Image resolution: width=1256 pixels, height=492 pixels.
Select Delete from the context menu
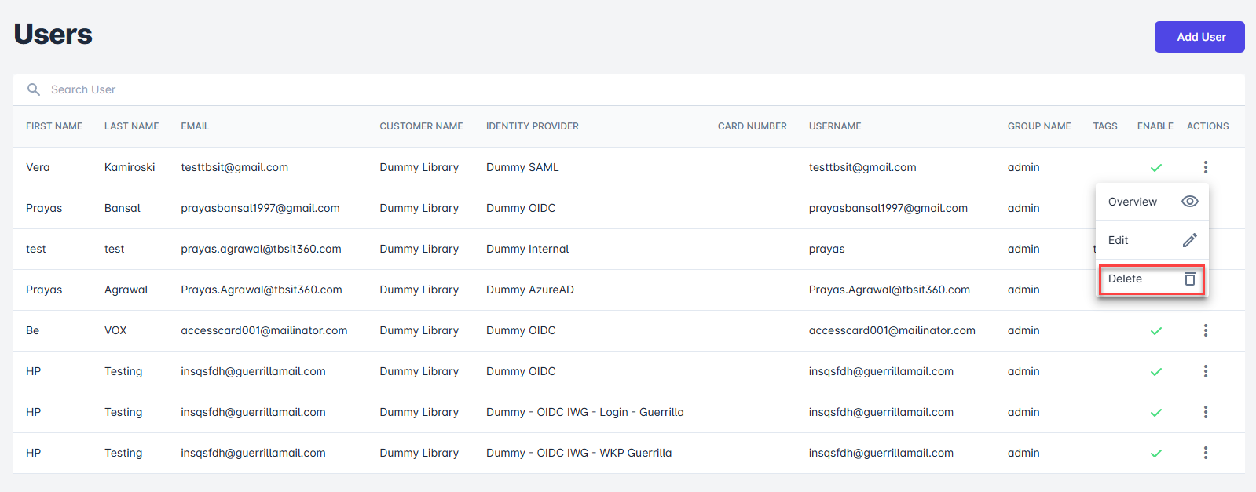coord(1126,279)
